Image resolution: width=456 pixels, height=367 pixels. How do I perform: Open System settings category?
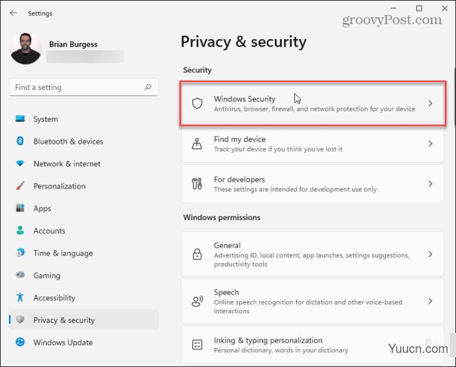[x=84, y=119]
